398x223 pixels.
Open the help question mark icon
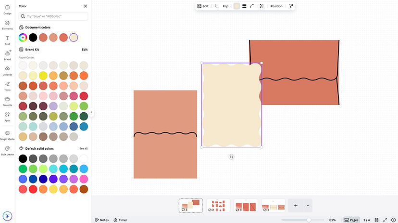click(393, 220)
